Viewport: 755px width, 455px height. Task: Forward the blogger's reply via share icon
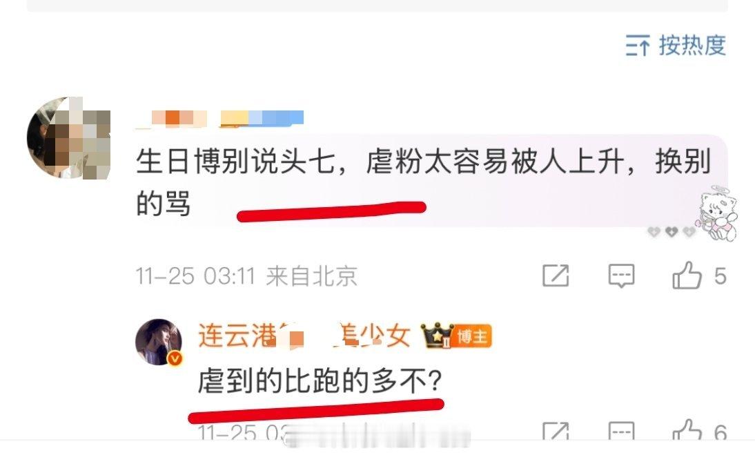coord(556,431)
